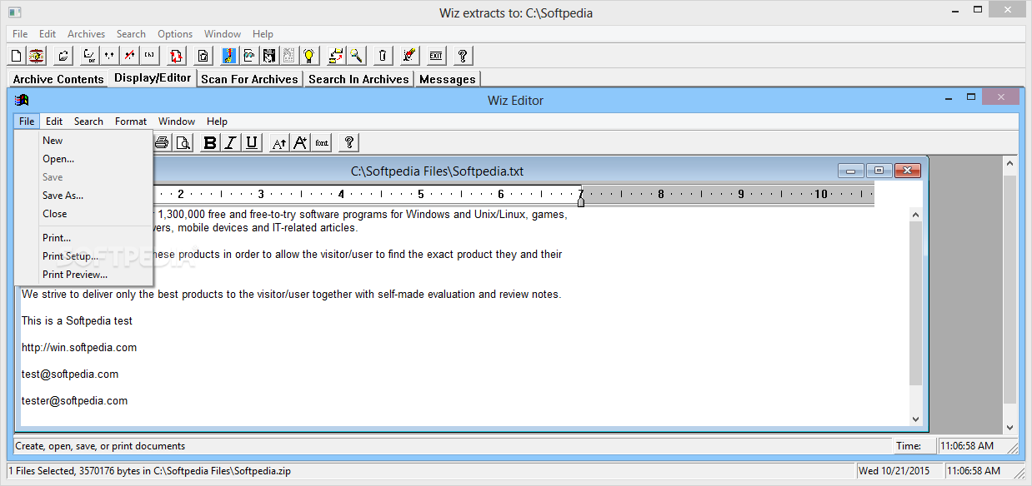The image size is (1032, 486).
Task: Open the Options menu in main menu bar
Action: click(175, 34)
